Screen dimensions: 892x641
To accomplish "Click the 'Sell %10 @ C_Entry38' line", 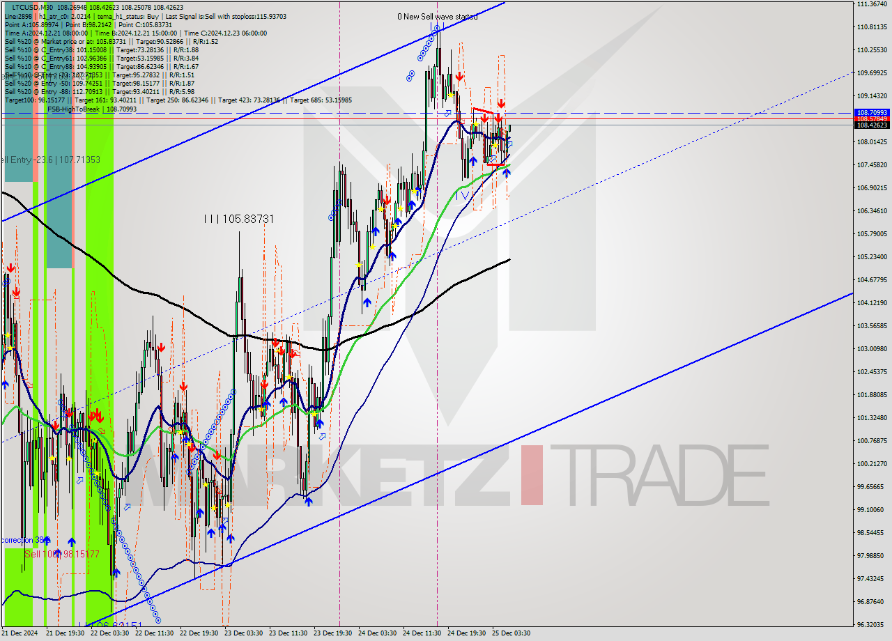I will 102,50.
